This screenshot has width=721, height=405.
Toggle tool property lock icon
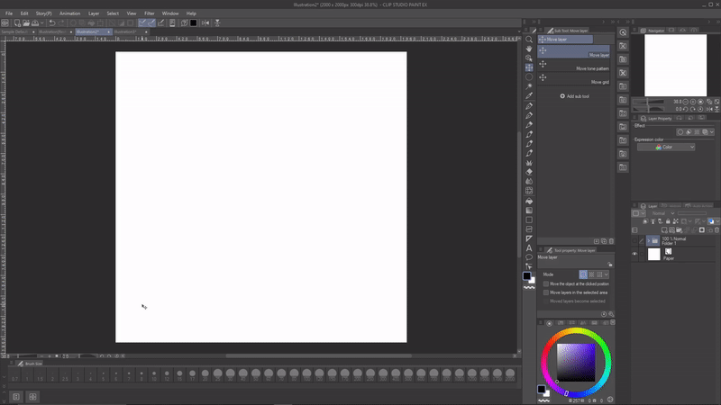(x=610, y=264)
